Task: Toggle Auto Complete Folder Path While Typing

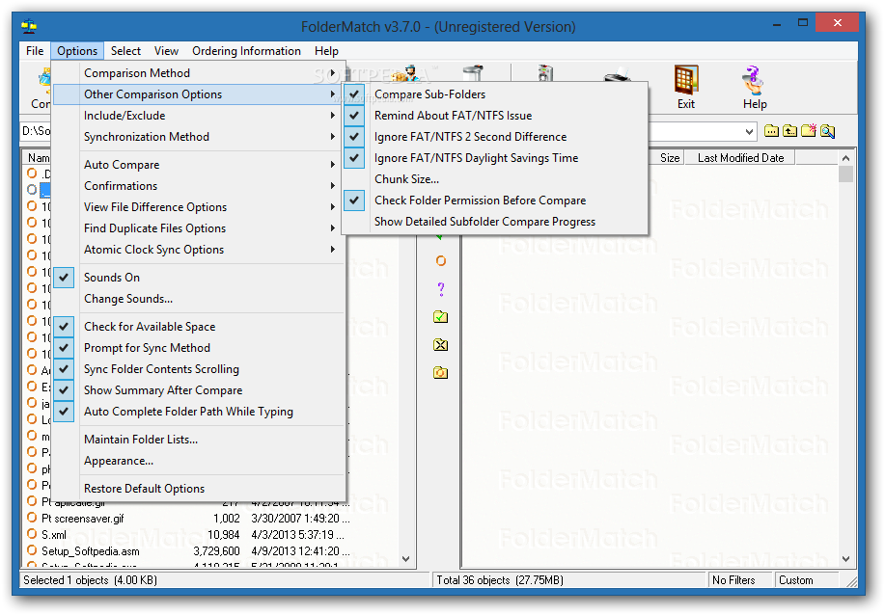Action: (199, 412)
